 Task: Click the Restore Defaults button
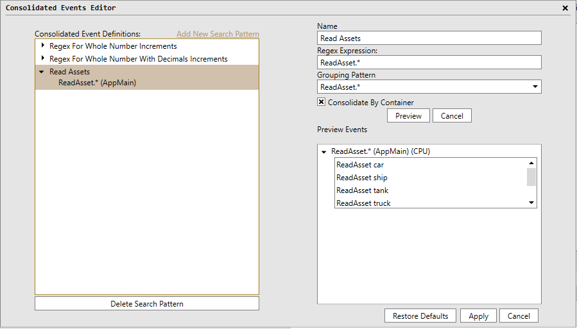pyautogui.click(x=420, y=316)
